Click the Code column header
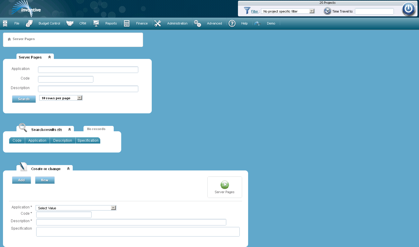Viewport: 419px width, 247px height. click(17, 140)
